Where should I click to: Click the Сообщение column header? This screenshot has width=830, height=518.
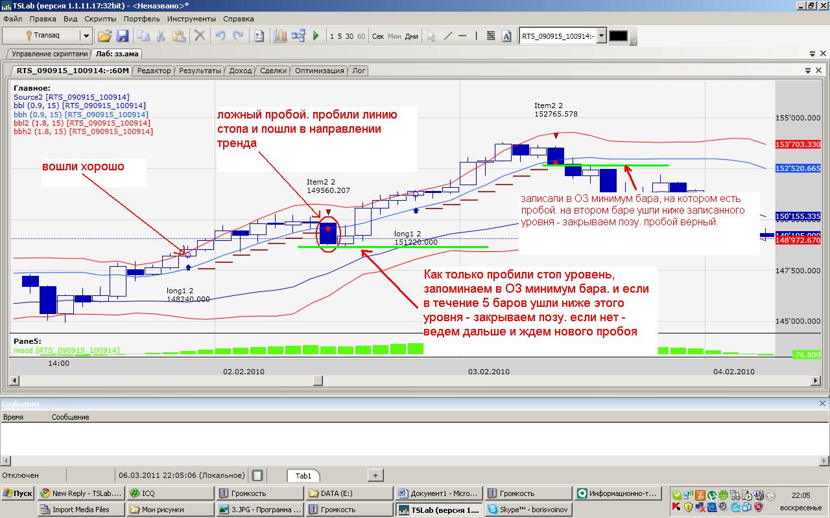[x=70, y=417]
